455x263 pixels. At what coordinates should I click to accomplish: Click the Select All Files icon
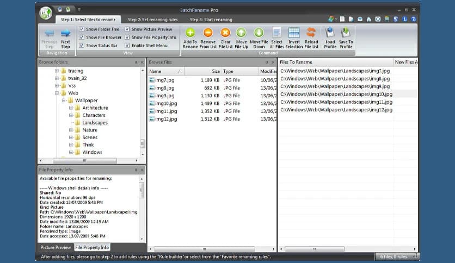pos(276,33)
